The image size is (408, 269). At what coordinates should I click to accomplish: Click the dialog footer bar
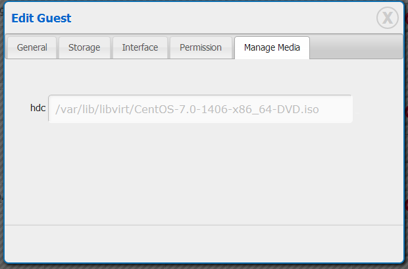pos(204,243)
